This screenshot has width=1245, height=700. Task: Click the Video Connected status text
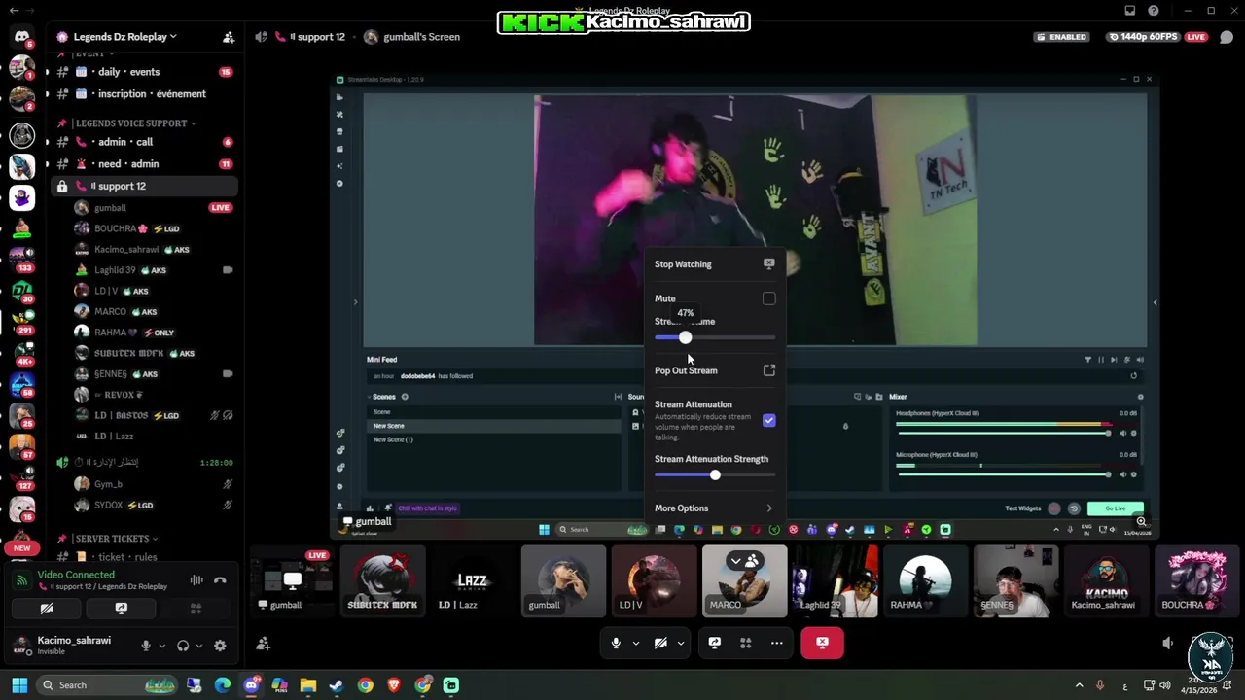[x=76, y=575]
